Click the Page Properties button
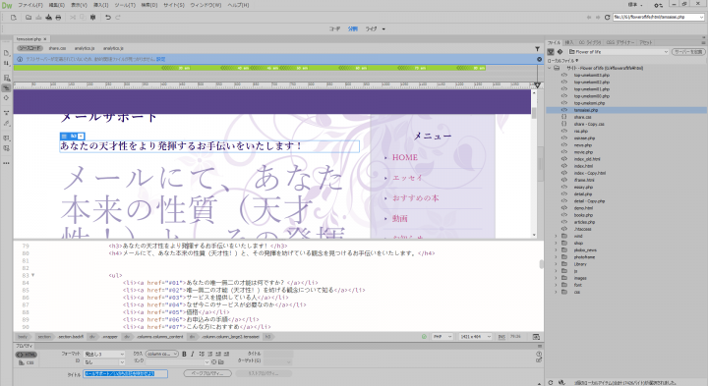This screenshot has width=708, height=386. click(x=207, y=373)
